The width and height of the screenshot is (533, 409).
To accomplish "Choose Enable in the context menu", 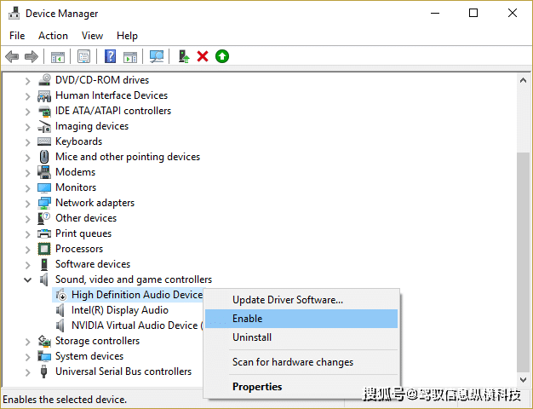I will (248, 319).
